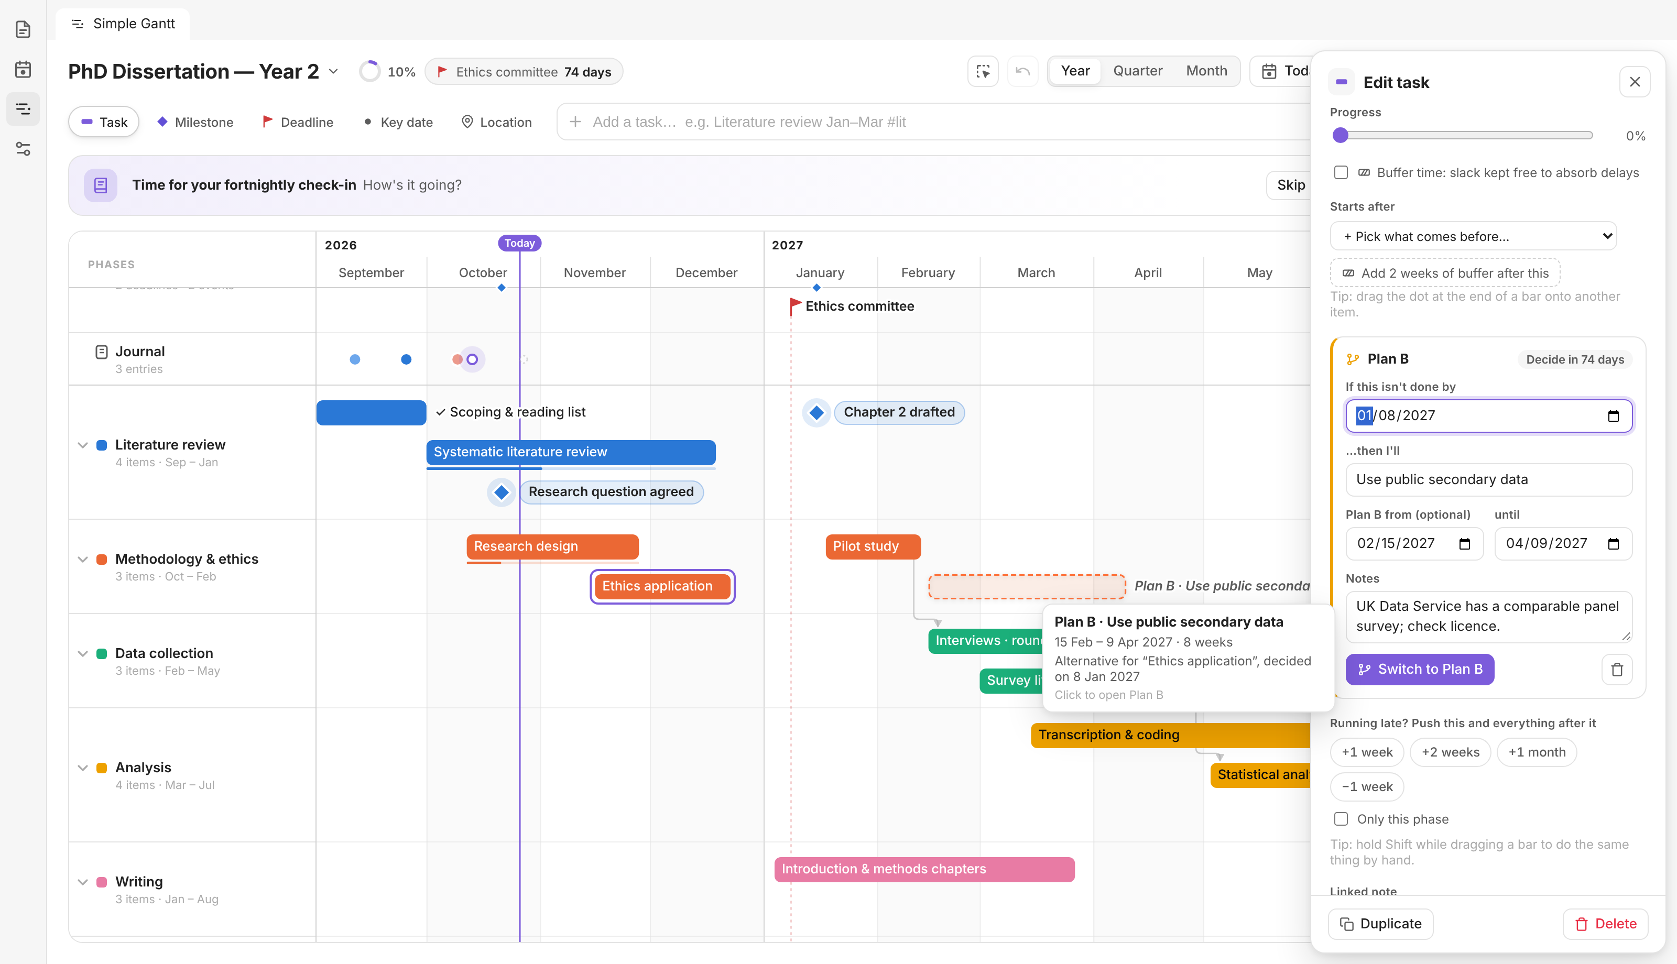The width and height of the screenshot is (1677, 964).
Task: Collapse the Writing phase
Action: [x=83, y=882]
